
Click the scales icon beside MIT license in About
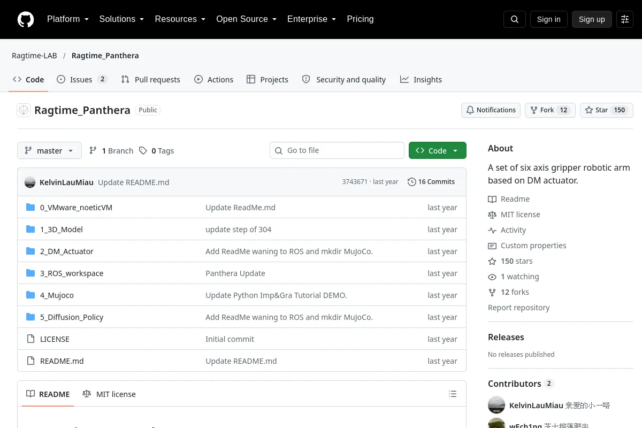(492, 215)
